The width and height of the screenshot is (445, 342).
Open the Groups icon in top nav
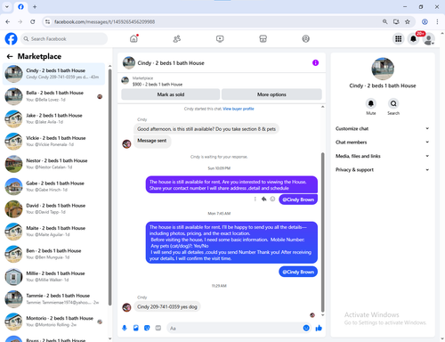pos(306,38)
